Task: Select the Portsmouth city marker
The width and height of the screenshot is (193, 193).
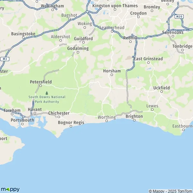Action: 22,124
